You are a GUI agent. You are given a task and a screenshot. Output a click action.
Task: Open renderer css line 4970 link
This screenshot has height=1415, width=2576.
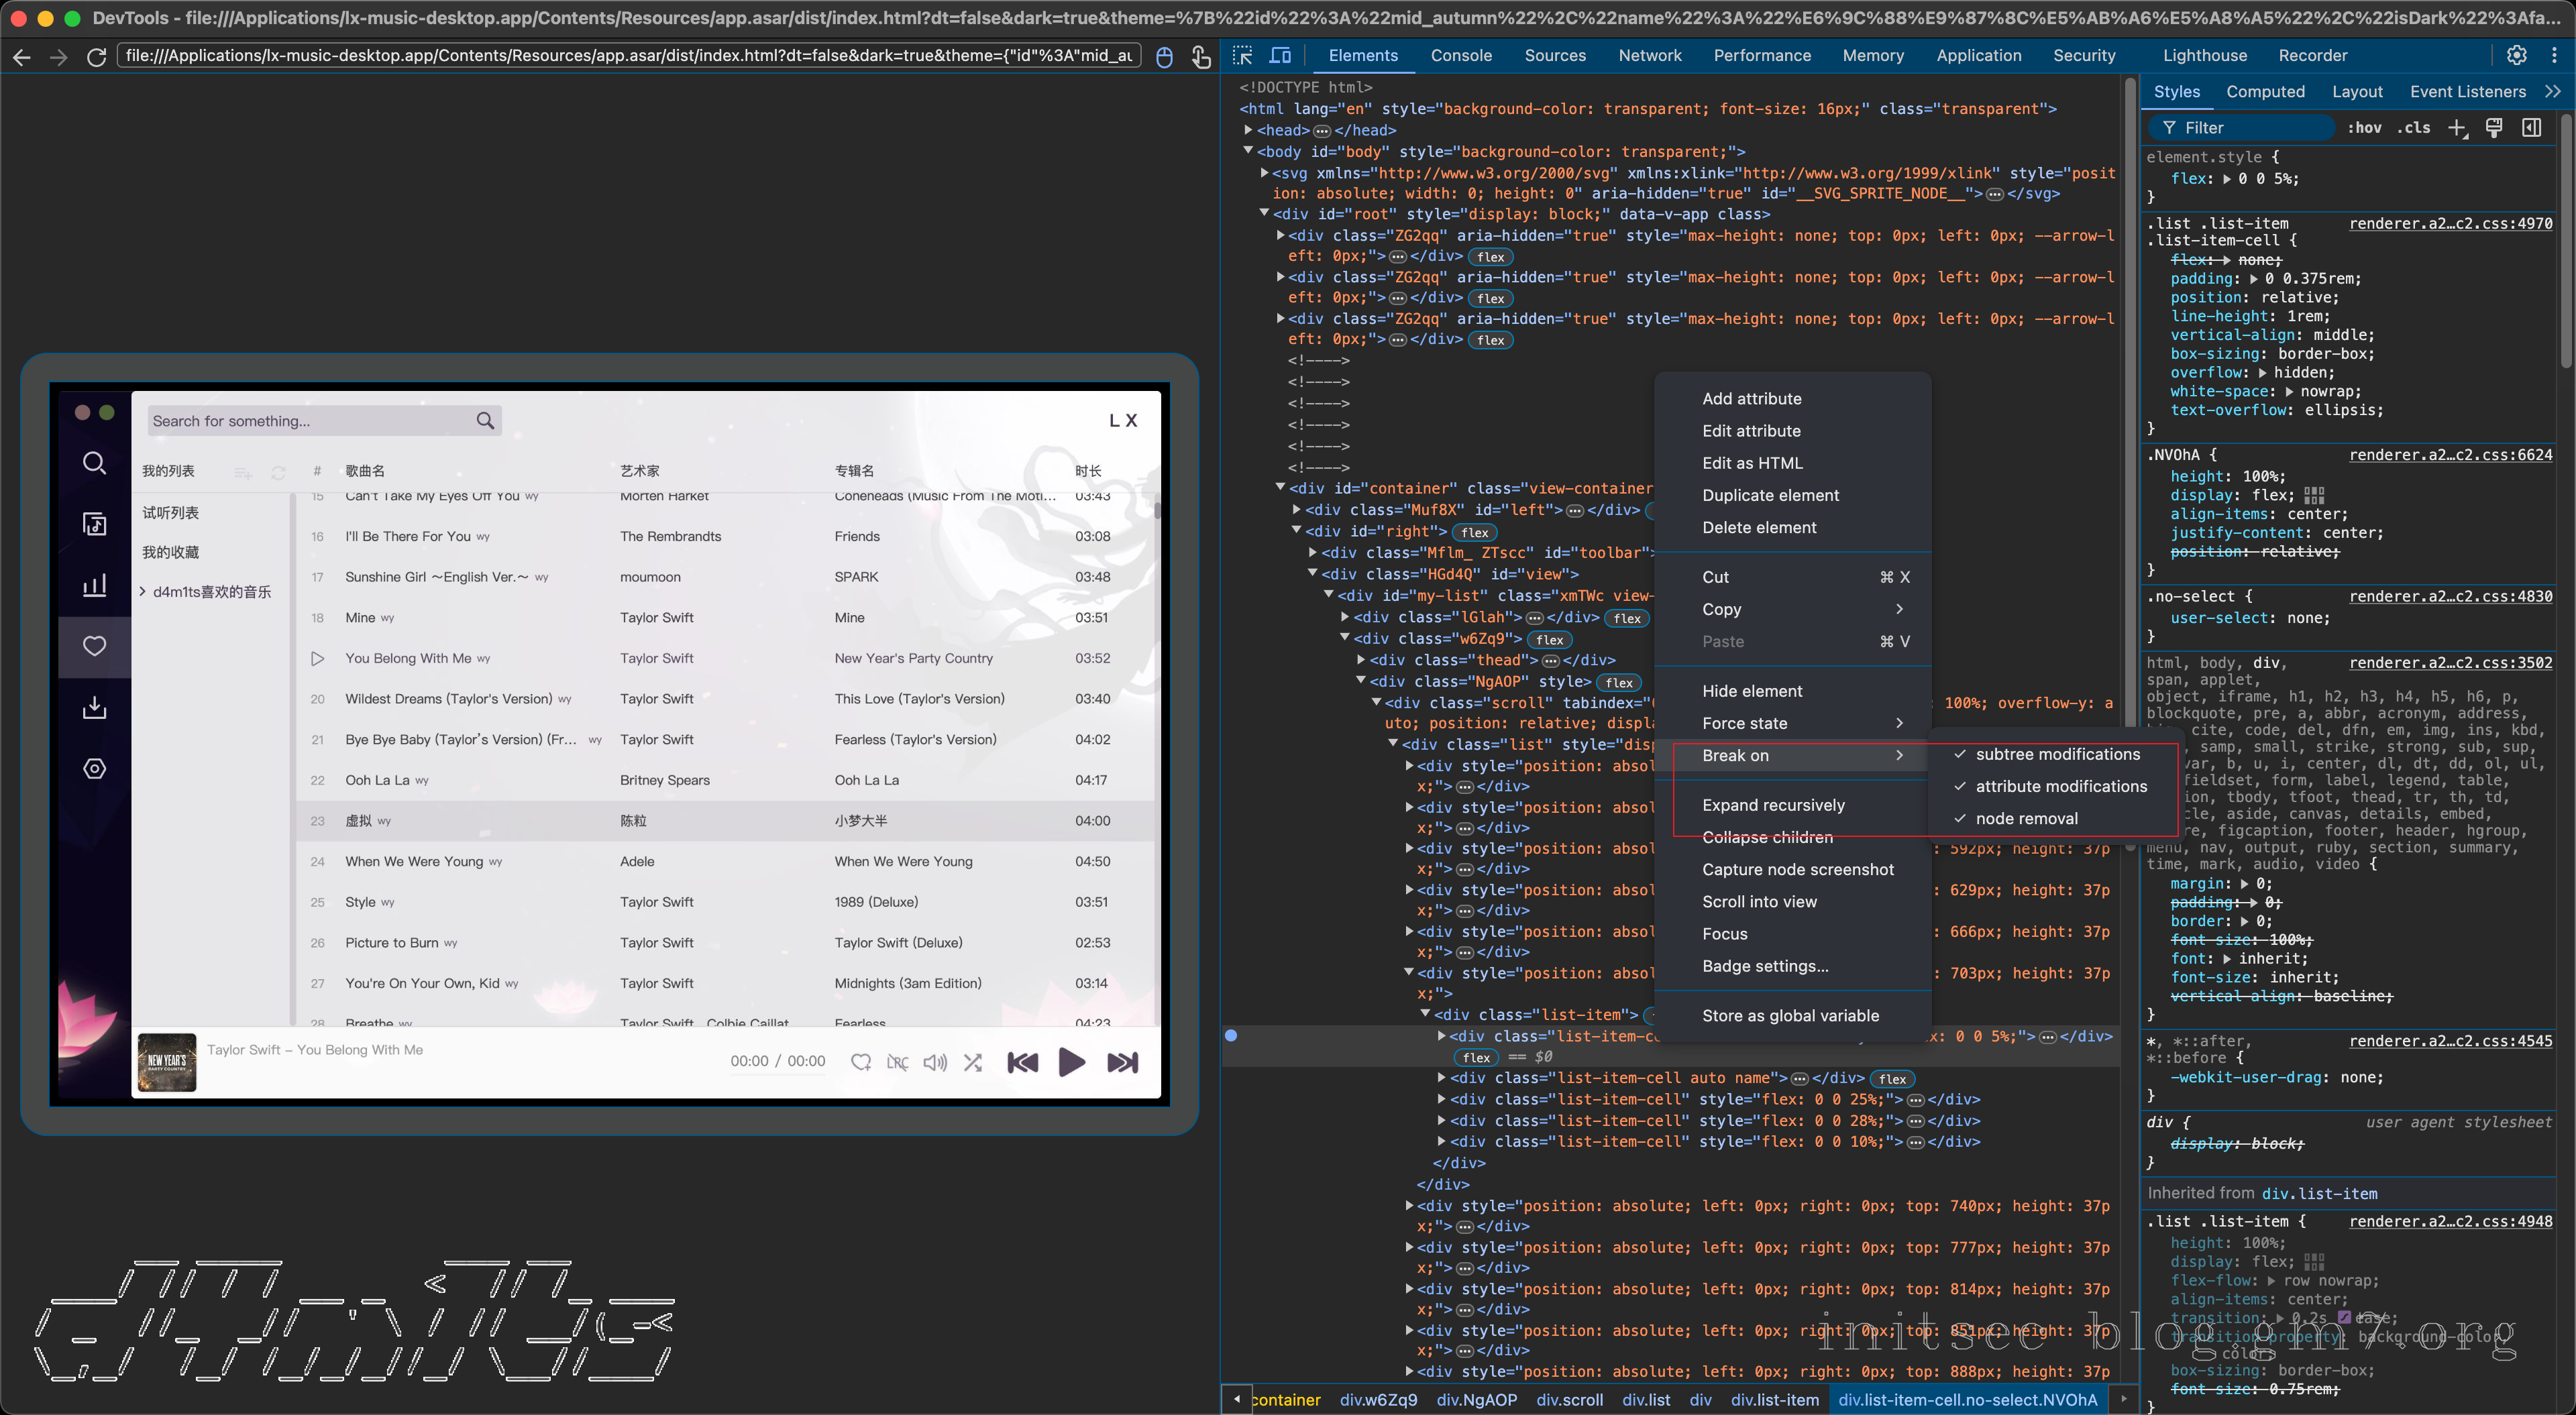point(2450,223)
